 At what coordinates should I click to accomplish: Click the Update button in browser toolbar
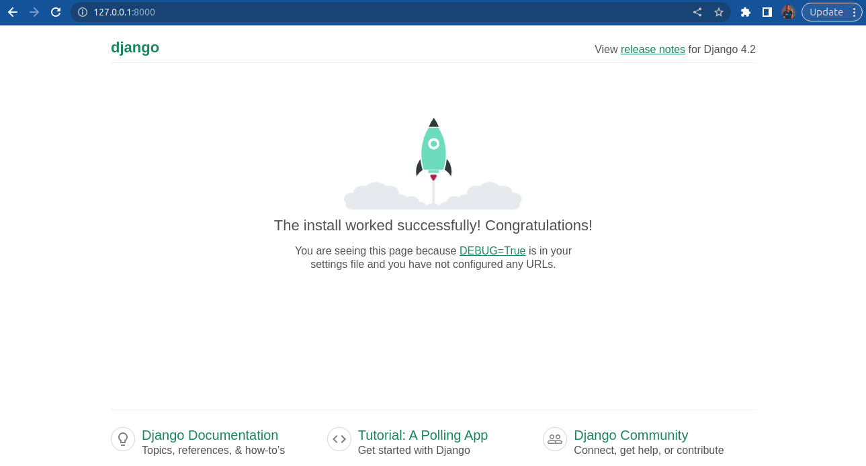(826, 12)
